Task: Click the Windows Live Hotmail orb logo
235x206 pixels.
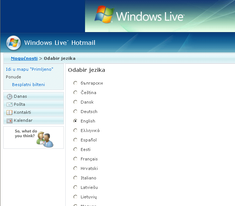Action: pos(14,43)
